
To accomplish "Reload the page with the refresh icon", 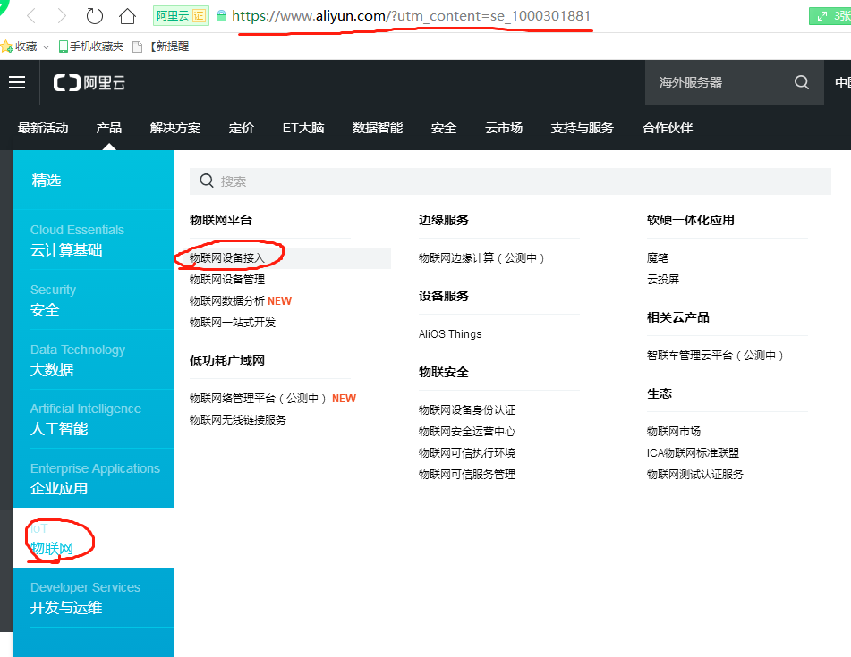I will point(95,16).
